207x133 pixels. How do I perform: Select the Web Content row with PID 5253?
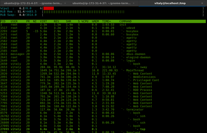pyautogui.click(x=103, y=93)
